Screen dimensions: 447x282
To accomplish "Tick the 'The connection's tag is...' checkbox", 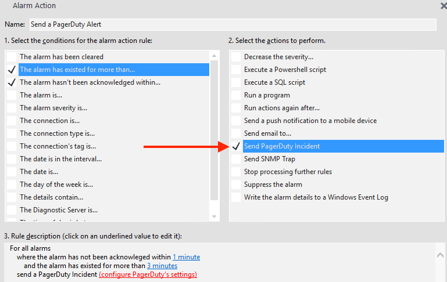I will [x=12, y=146].
